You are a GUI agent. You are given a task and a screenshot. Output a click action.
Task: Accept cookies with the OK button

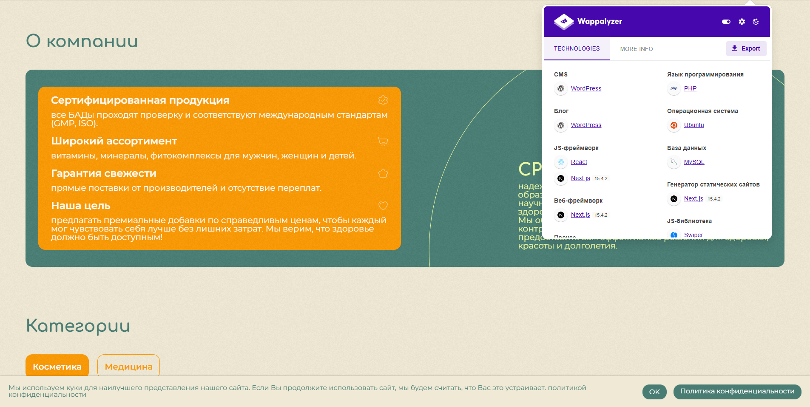tap(654, 392)
